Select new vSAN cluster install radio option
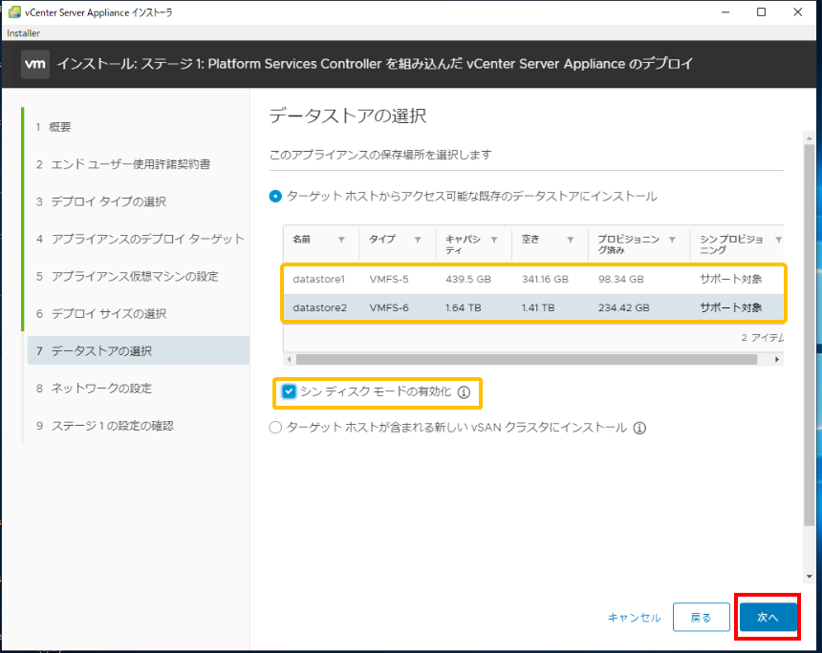Image resolution: width=822 pixels, height=653 pixels. click(x=275, y=428)
